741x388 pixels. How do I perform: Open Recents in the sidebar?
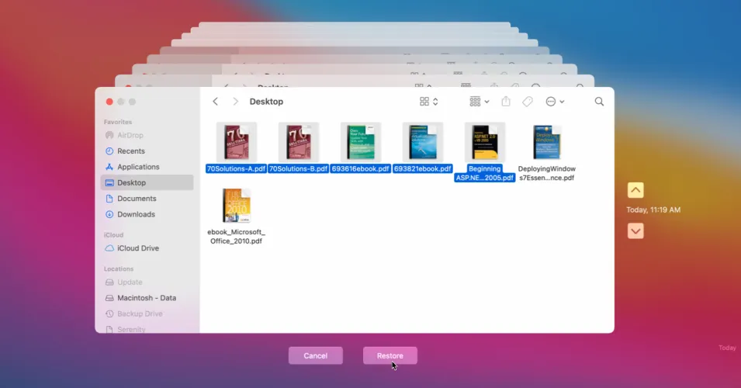pyautogui.click(x=130, y=151)
